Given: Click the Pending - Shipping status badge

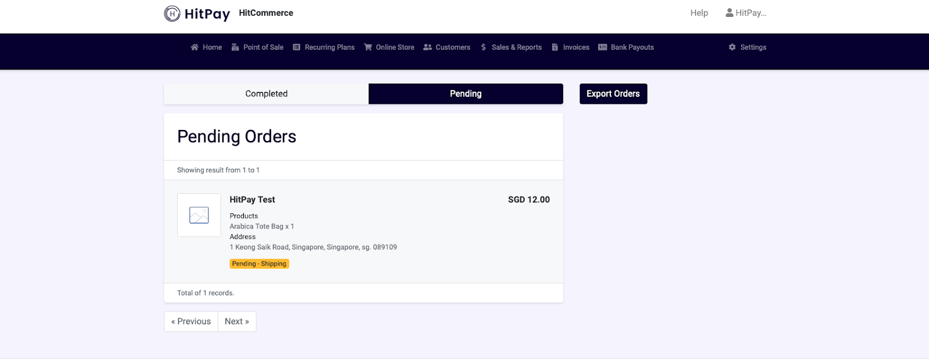Looking at the screenshot, I should coord(260,264).
